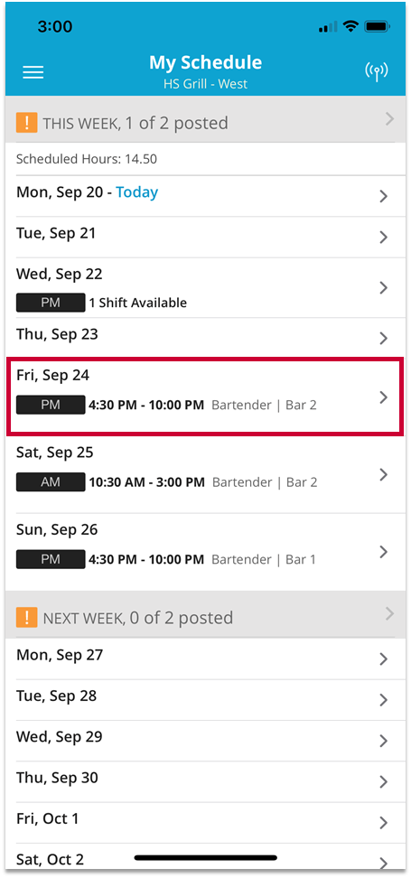
Task: Open the hamburger menu icon
Action: (x=33, y=72)
